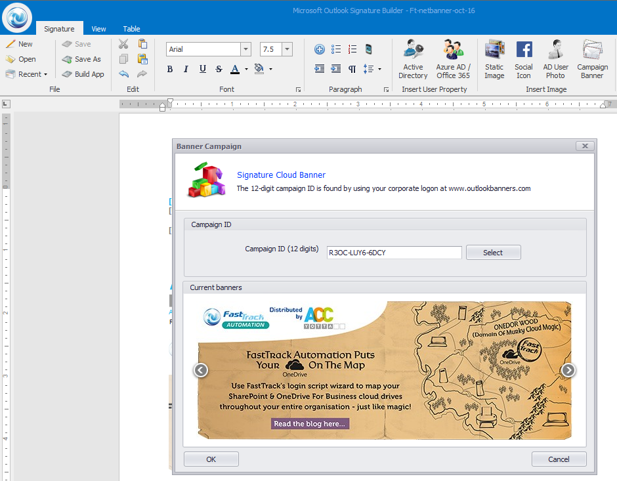
Task: Click the Paste Special icon
Action: point(142,59)
